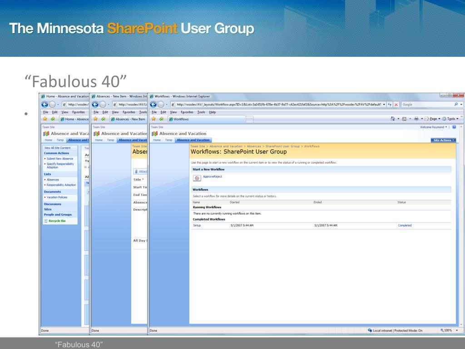Click Specify Responsibility Adoption link

pyautogui.click(x=60, y=165)
